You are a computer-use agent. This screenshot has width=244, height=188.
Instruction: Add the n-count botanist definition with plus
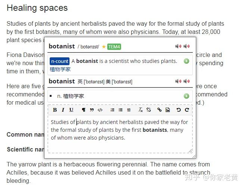(x=186, y=61)
